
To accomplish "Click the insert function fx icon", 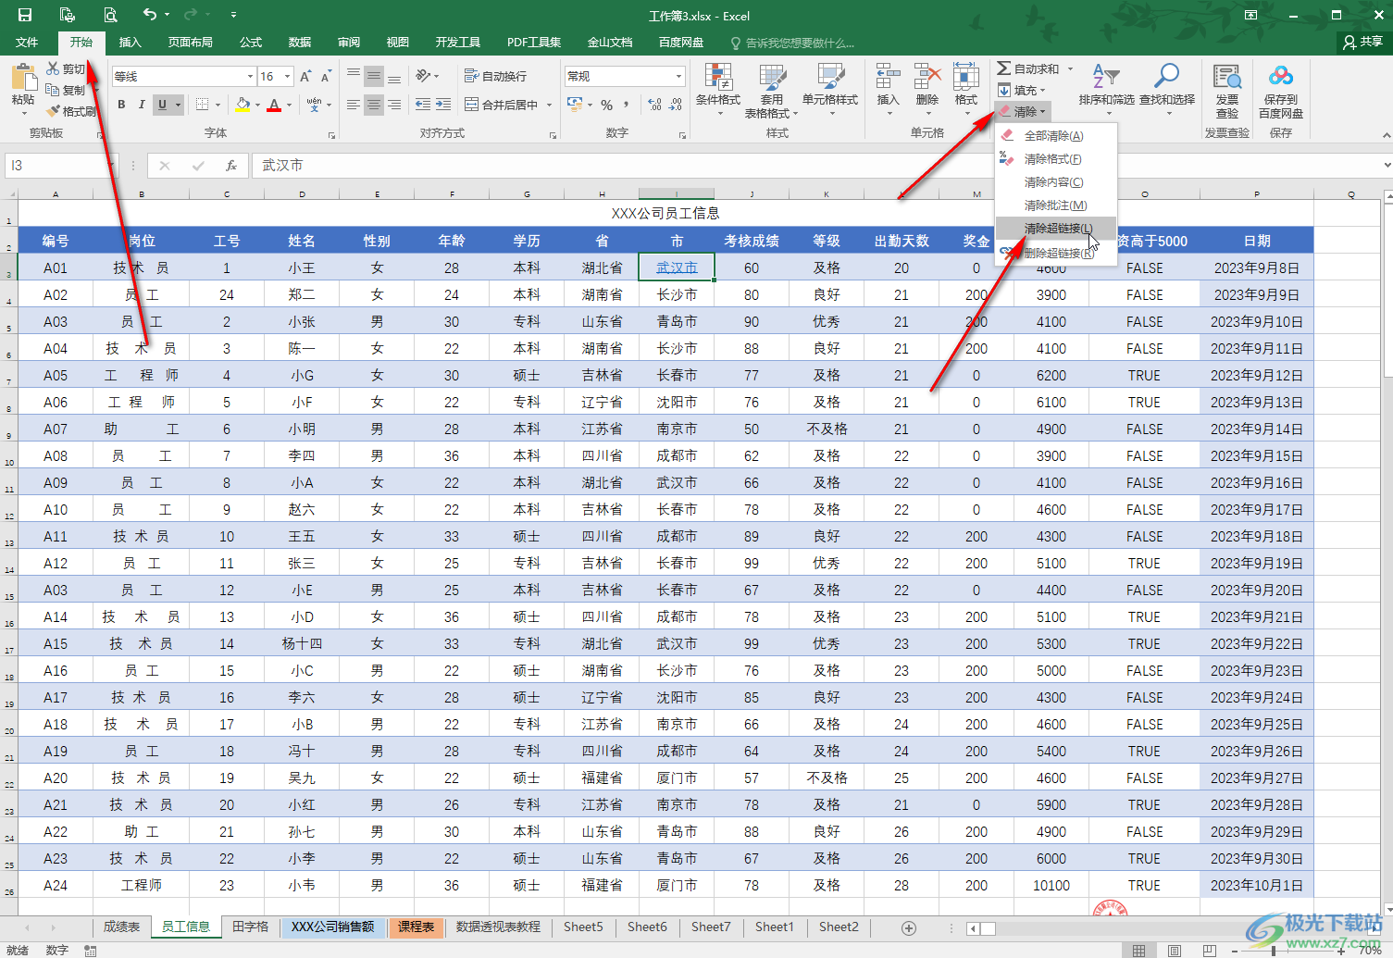I will point(231,166).
